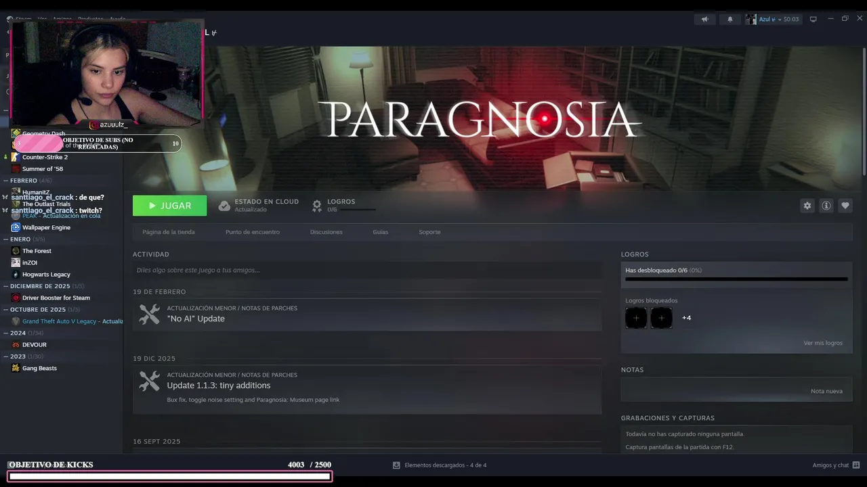The image size is (867, 487).
Task: Open the Amigos y chat window icon
Action: 856,465
